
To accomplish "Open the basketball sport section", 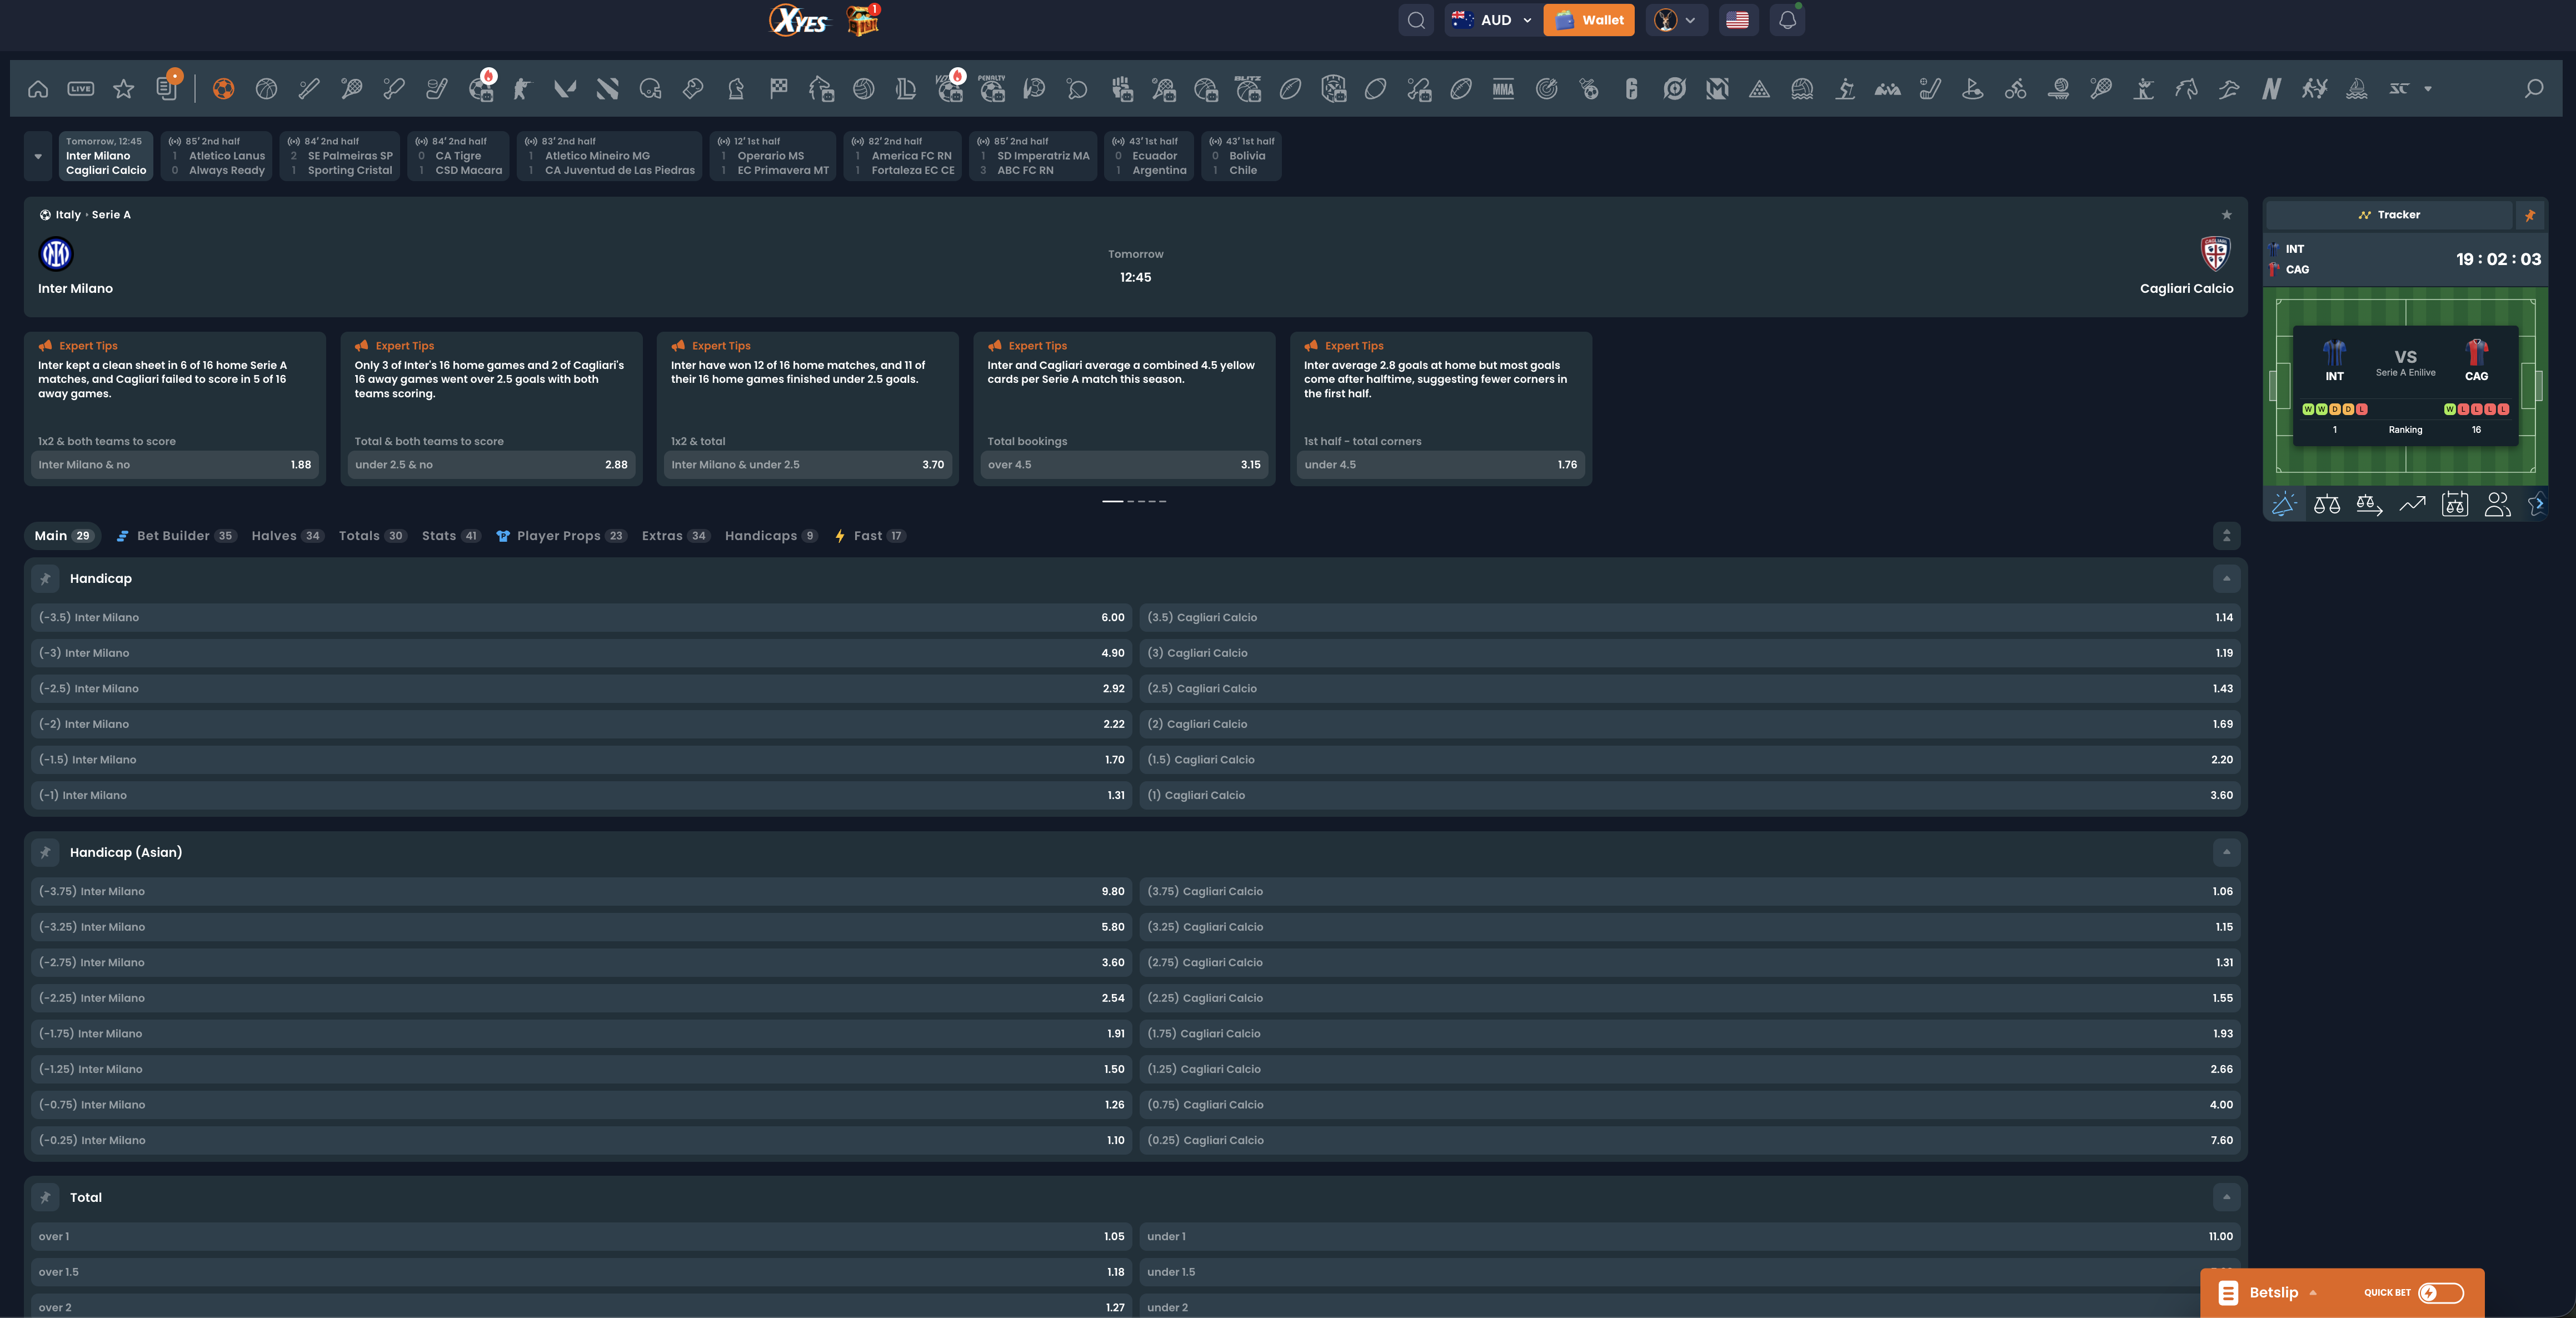I will tap(265, 88).
